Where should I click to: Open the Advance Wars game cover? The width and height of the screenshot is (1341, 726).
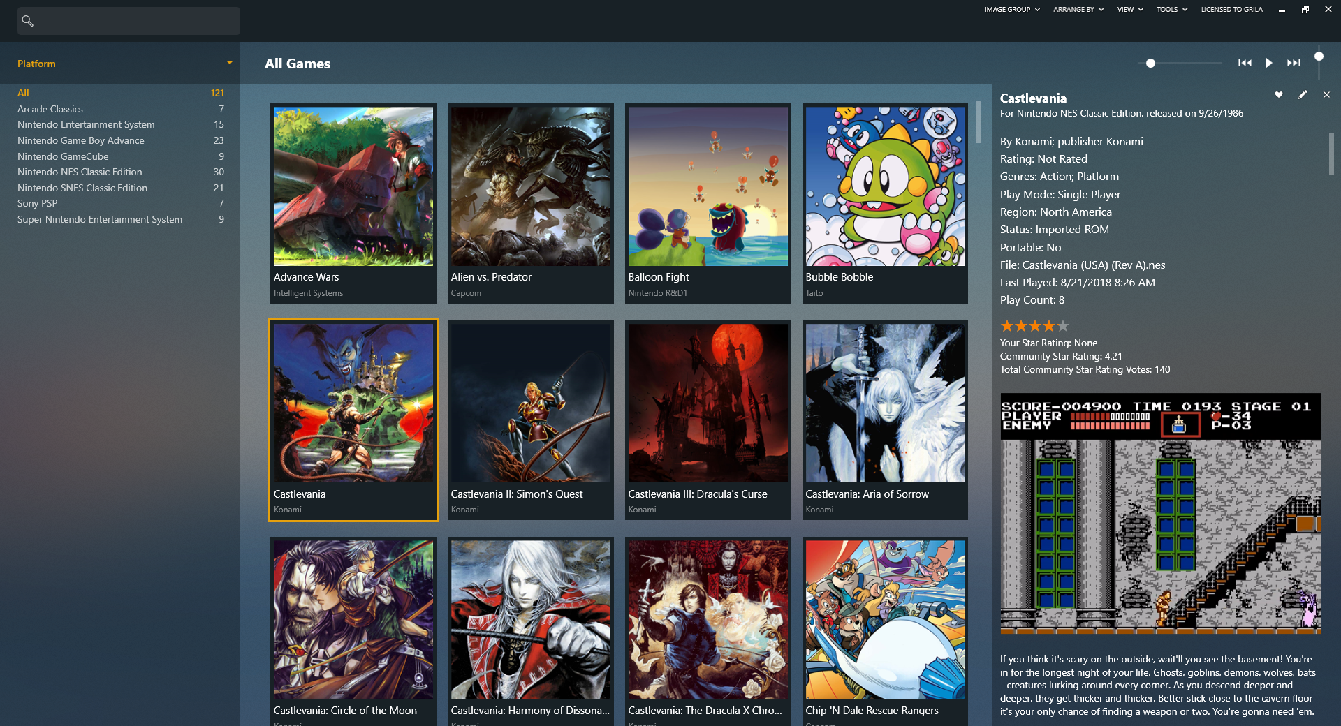[353, 186]
